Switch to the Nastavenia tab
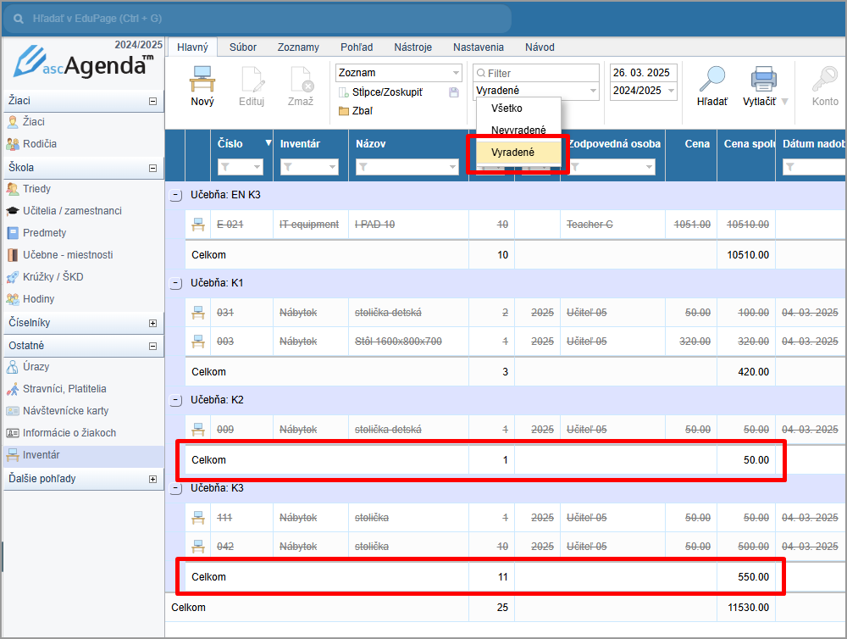Viewport: 847px width, 639px height. [478, 47]
